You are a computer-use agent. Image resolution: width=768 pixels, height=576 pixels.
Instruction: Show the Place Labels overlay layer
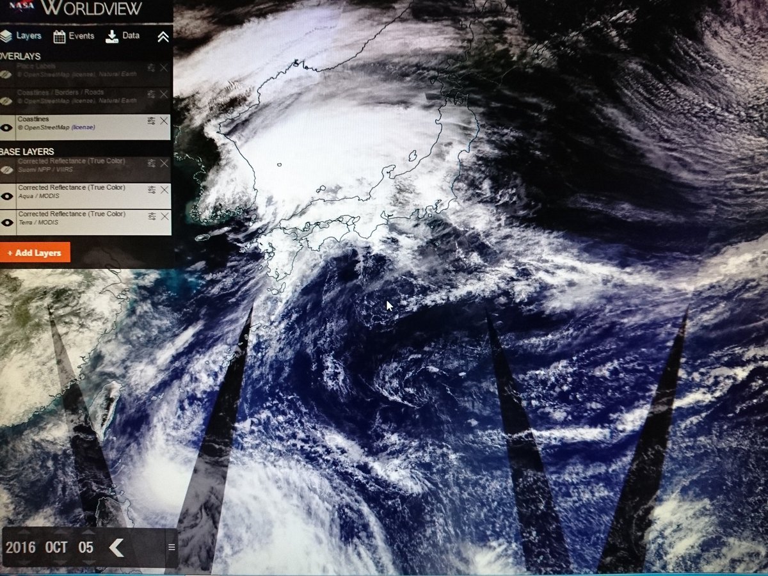click(7, 75)
